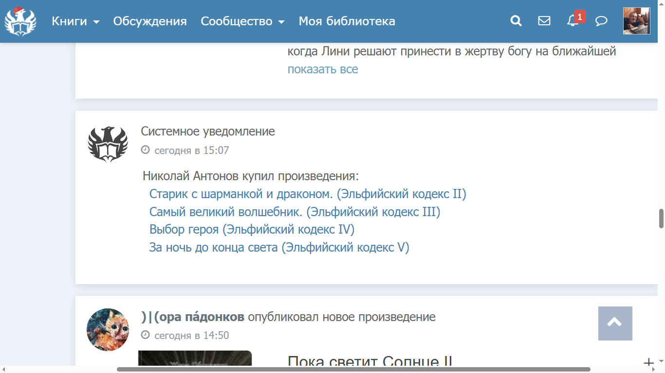This screenshot has height=373, width=665.
Task: Click the user profile avatar photo
Action: 636,21
